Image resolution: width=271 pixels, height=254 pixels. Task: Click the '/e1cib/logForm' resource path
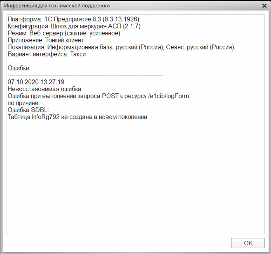point(168,96)
